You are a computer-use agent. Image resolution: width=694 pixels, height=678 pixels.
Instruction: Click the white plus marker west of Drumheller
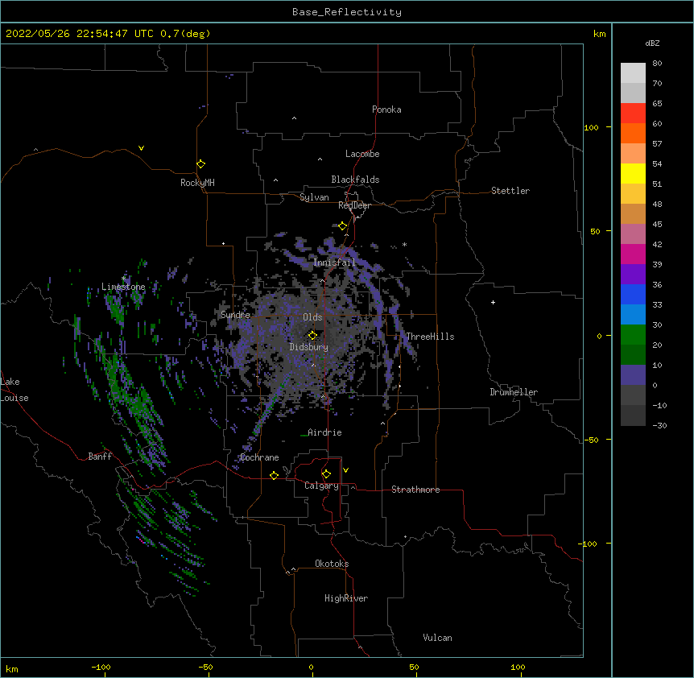coord(493,302)
